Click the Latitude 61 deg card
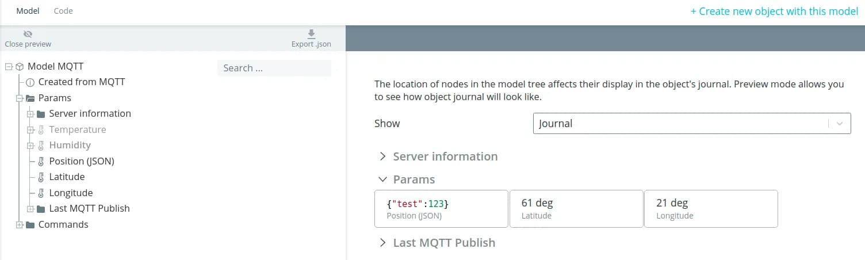This screenshot has height=260, width=865. click(x=576, y=209)
